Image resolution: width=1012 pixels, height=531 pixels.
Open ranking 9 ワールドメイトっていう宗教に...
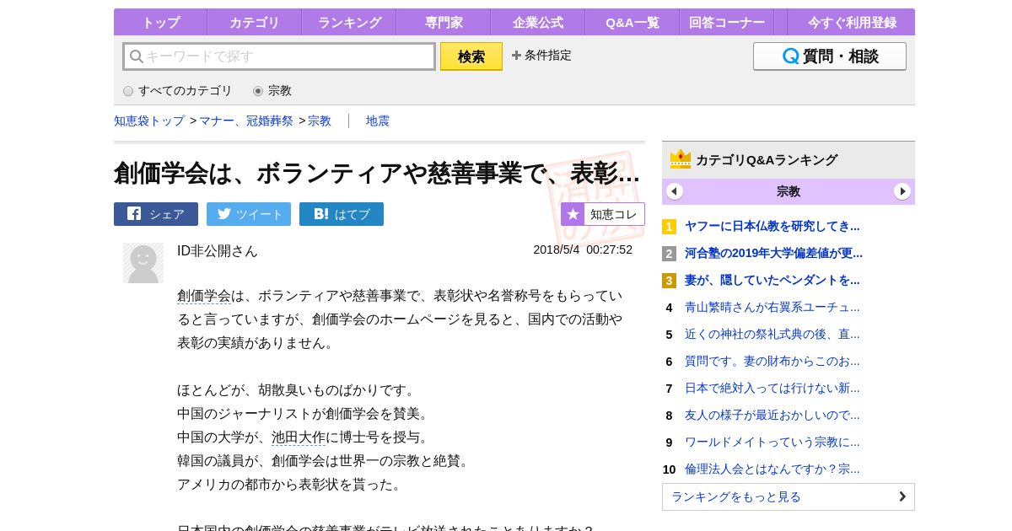pos(772,442)
